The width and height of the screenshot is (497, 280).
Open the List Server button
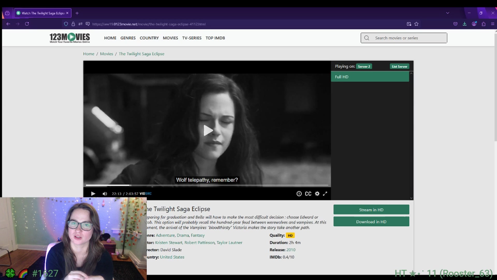[x=399, y=66]
